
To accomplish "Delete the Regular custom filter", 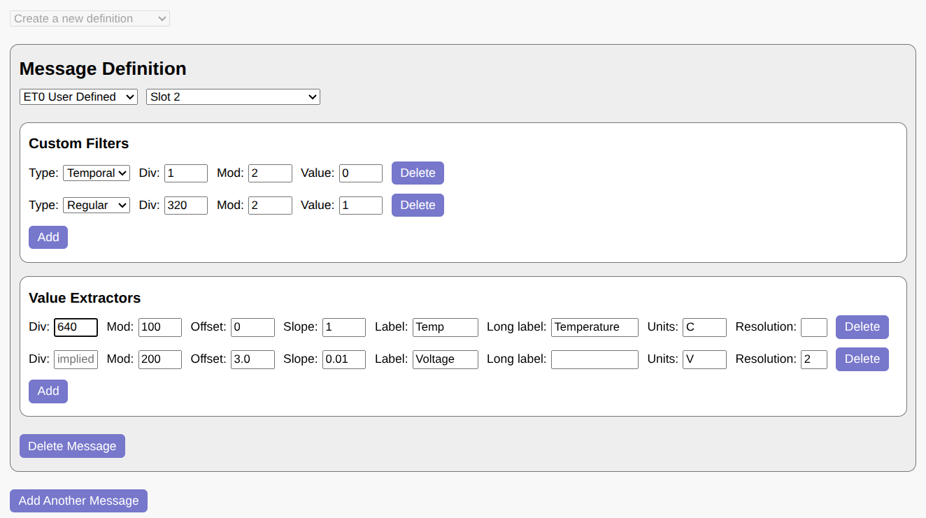I will (x=418, y=205).
